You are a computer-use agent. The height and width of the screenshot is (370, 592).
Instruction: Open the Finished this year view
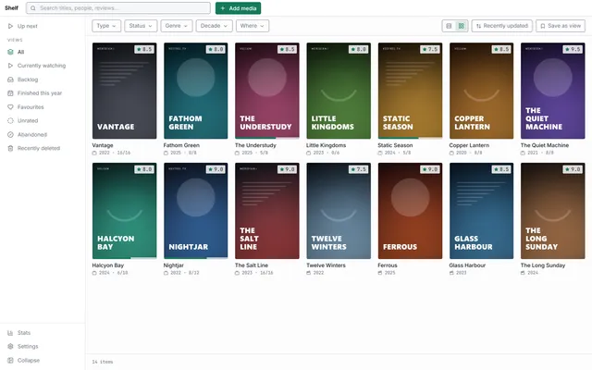(x=43, y=92)
